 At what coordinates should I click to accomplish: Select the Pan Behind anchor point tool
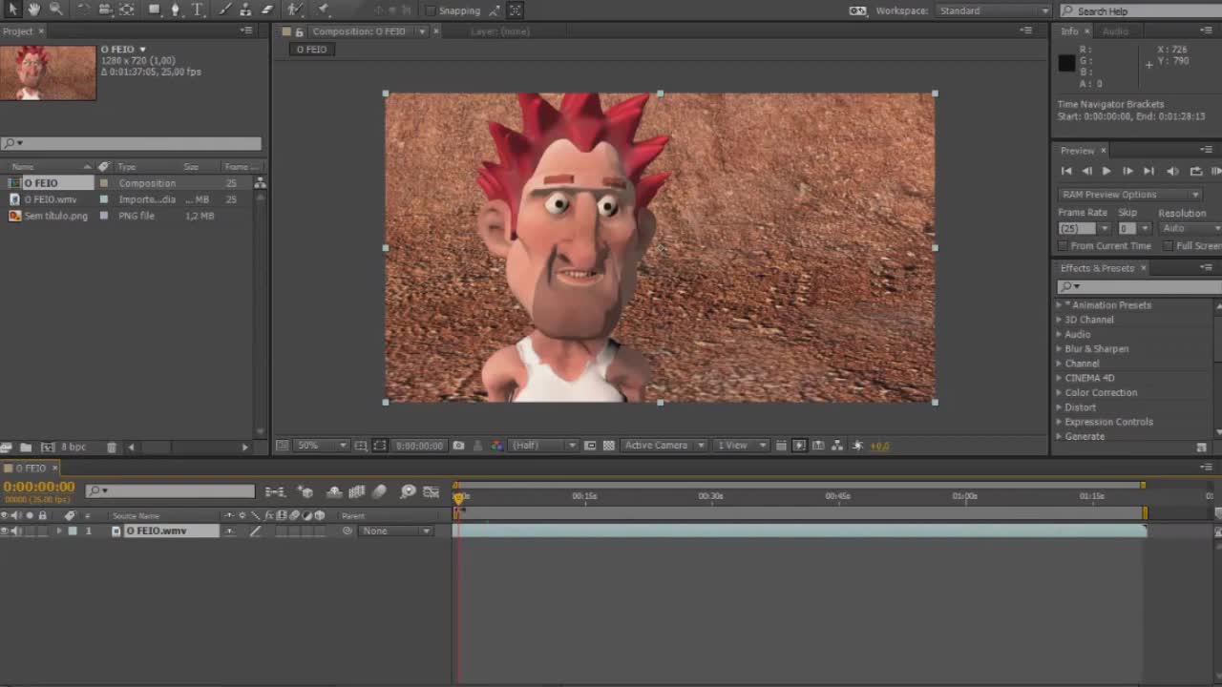127,10
